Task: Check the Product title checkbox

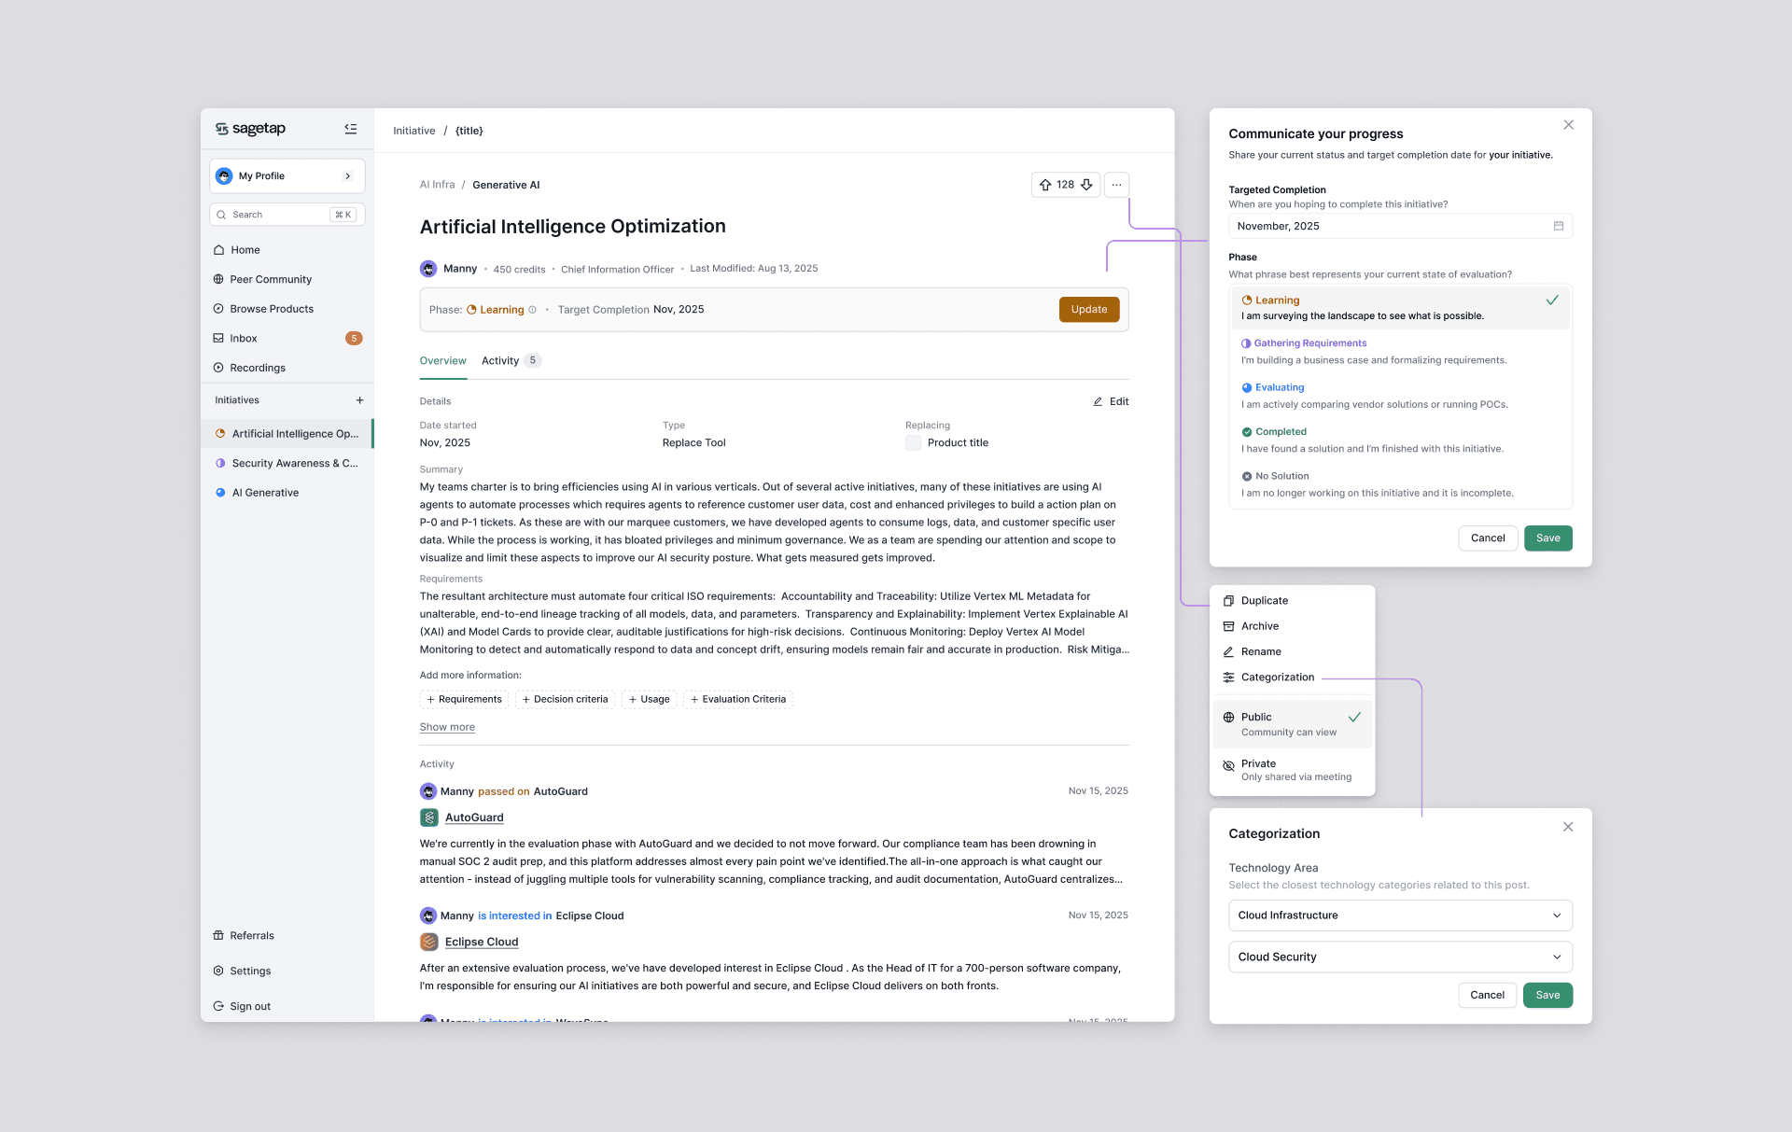Action: tap(913, 443)
